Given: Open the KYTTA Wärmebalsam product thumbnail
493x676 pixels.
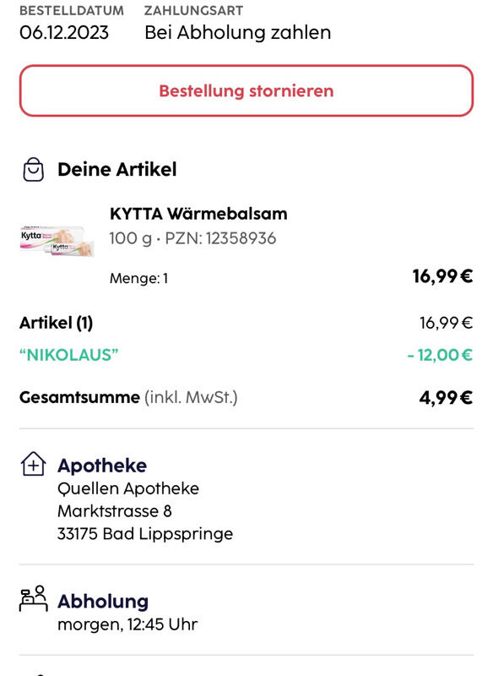Looking at the screenshot, I should pos(57,242).
